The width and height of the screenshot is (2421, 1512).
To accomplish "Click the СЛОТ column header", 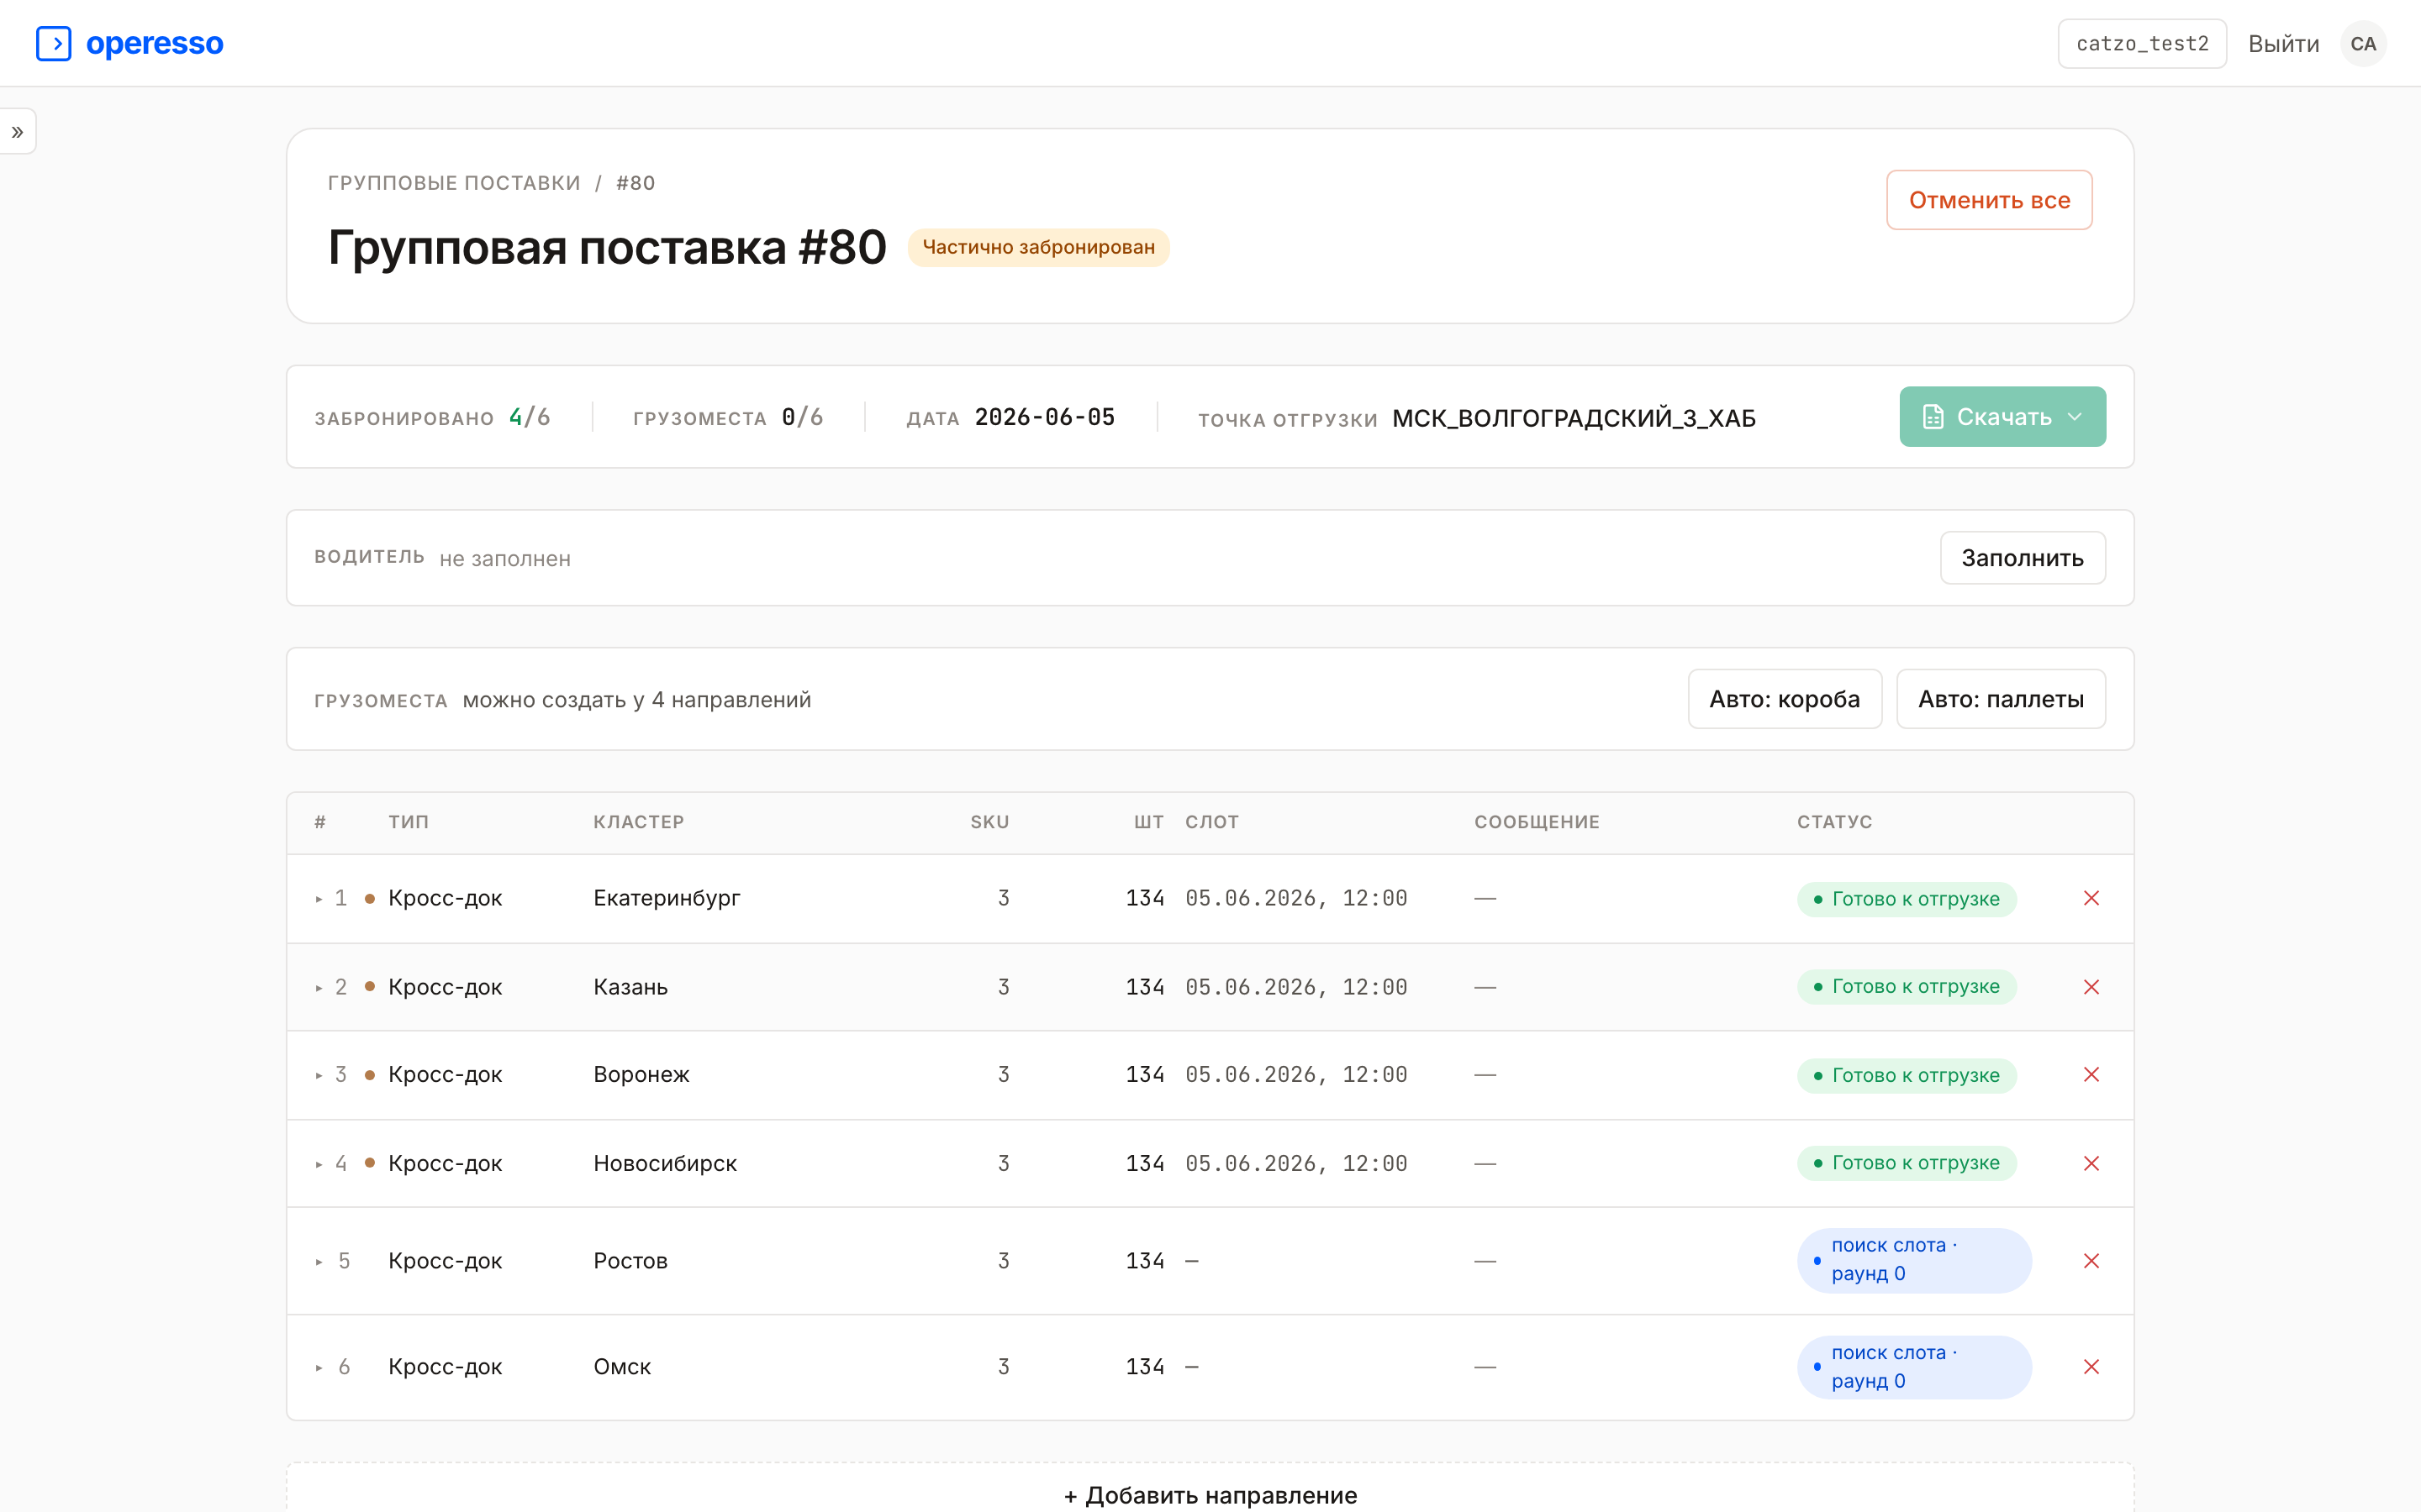I will pos(1211,822).
